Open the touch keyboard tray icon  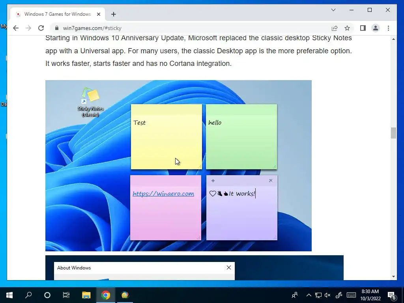(351, 295)
